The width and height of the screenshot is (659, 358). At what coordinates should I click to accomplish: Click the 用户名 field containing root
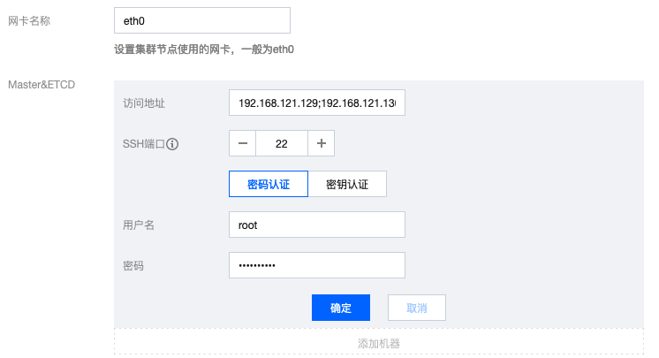point(317,225)
